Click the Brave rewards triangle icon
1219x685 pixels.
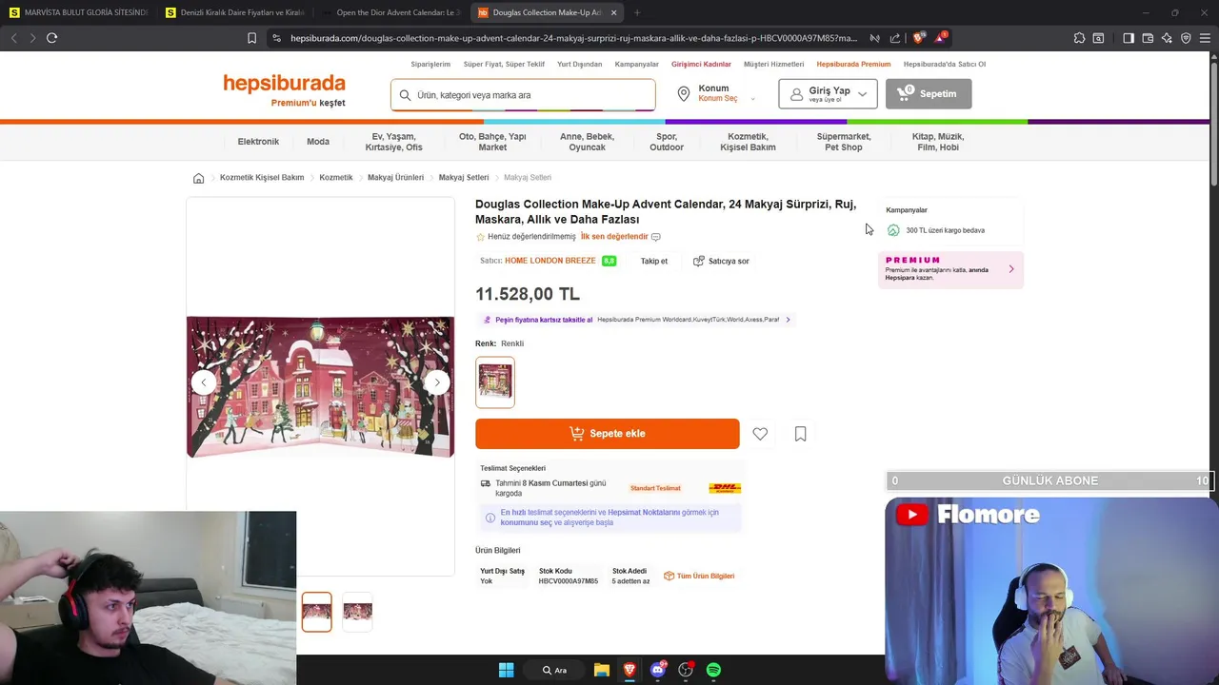[941, 38]
